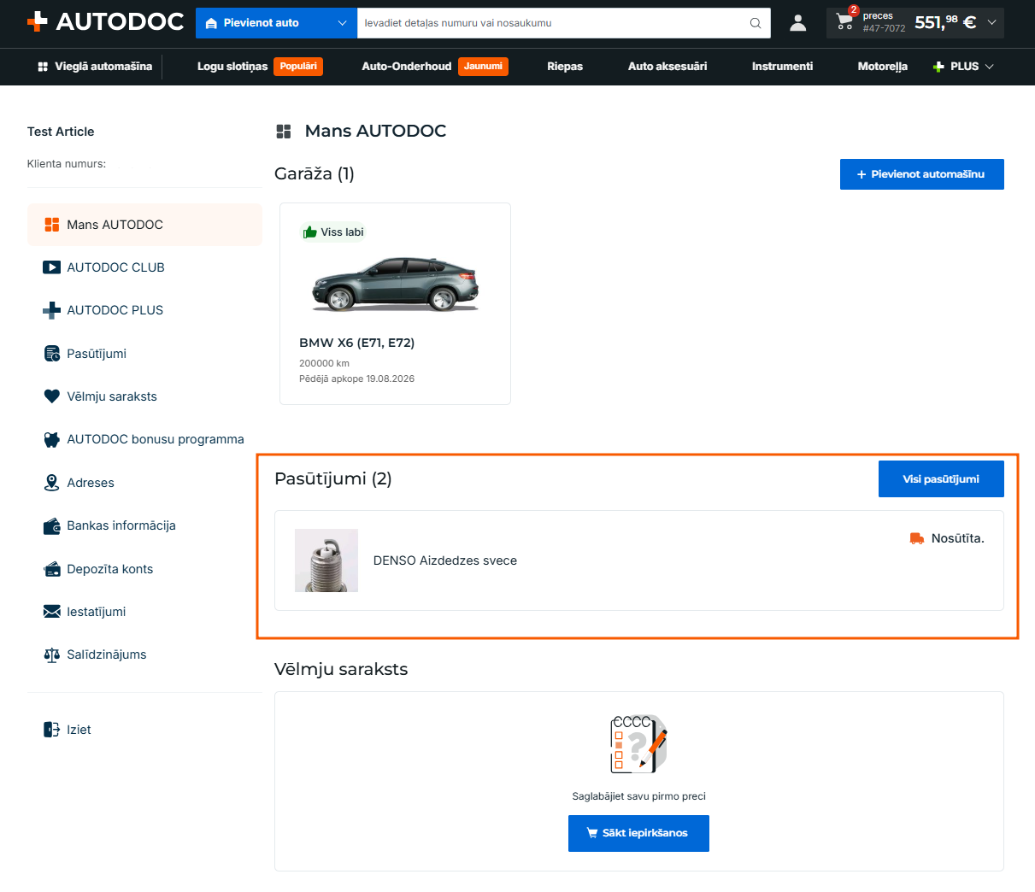Open the Depozīta konts sidebar link

[110, 569]
